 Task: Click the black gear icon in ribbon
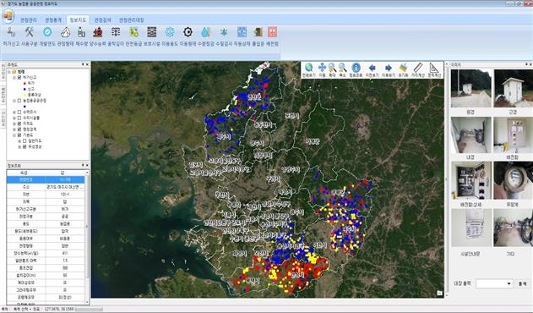pos(188,32)
